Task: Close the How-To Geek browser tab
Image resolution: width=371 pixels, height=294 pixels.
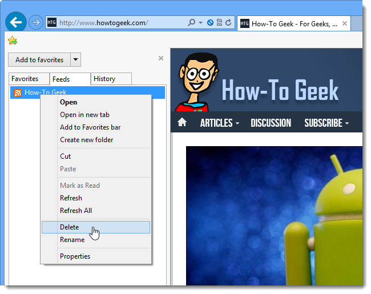Action: click(x=345, y=23)
